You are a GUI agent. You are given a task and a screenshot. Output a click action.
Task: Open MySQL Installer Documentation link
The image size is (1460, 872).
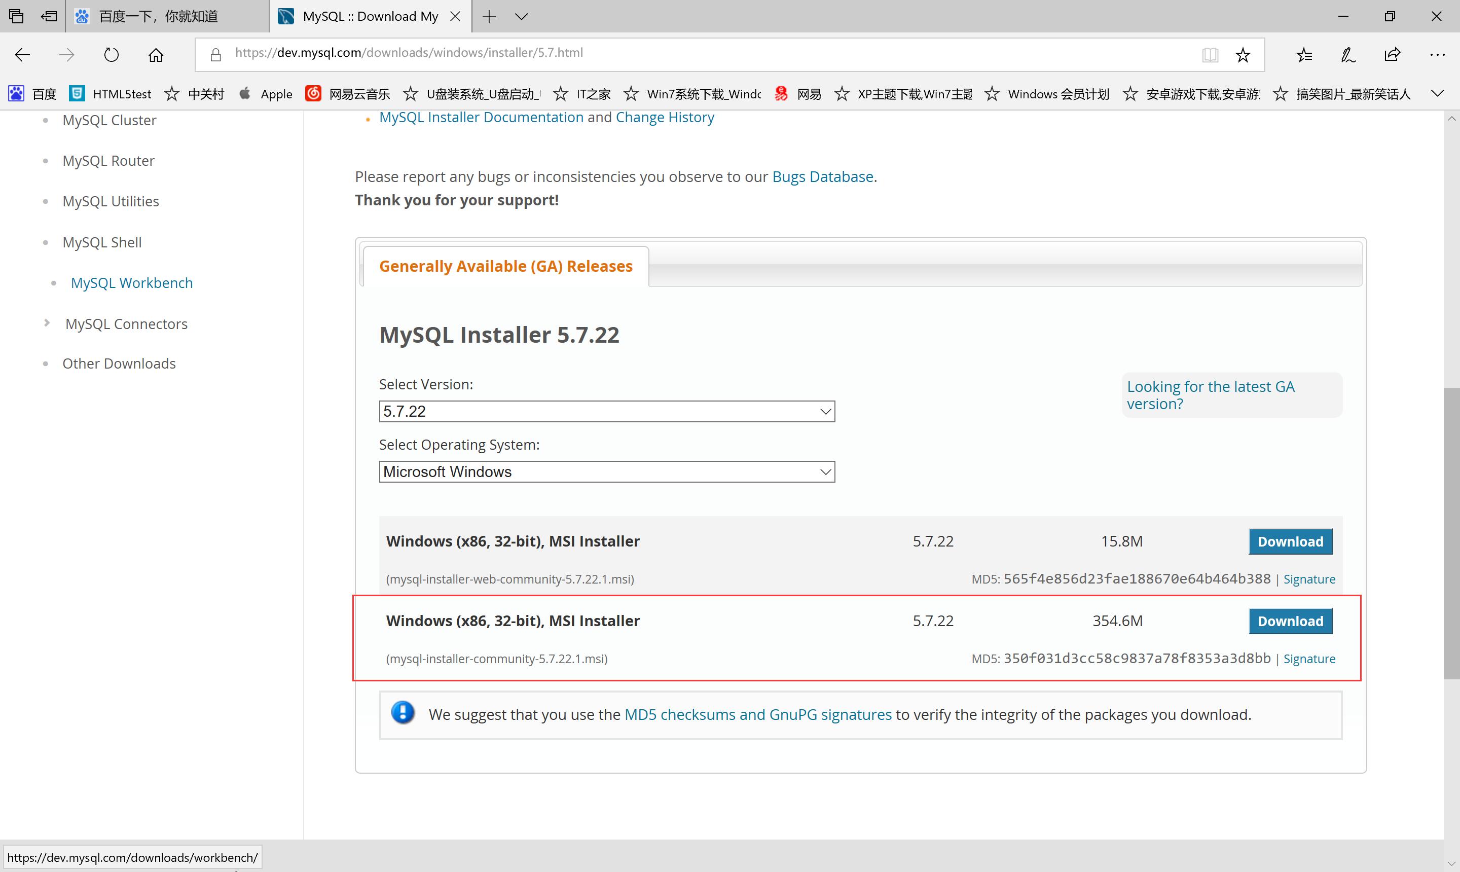tap(481, 118)
